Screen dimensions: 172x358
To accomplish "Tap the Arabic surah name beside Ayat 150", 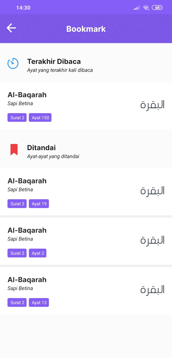I will 152,105.
